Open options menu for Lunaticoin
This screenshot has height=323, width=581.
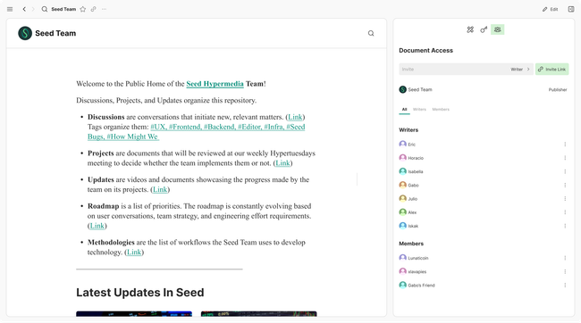[x=565, y=258]
